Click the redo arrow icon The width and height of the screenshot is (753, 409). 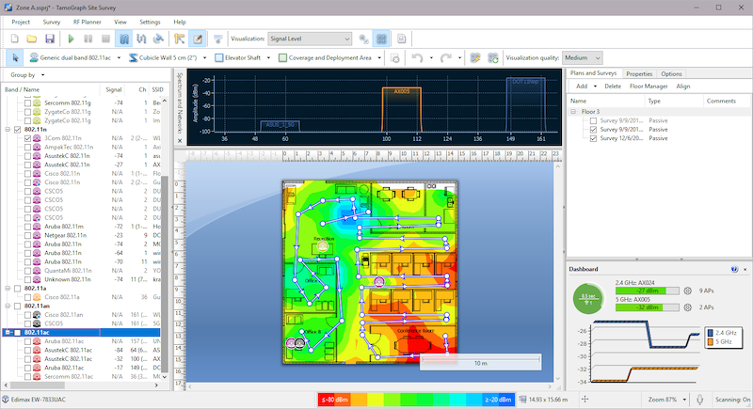[x=445, y=58]
